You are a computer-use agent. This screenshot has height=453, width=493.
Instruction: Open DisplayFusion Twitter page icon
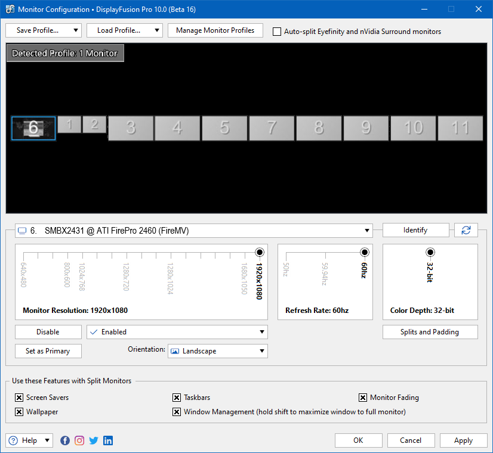tap(94, 440)
